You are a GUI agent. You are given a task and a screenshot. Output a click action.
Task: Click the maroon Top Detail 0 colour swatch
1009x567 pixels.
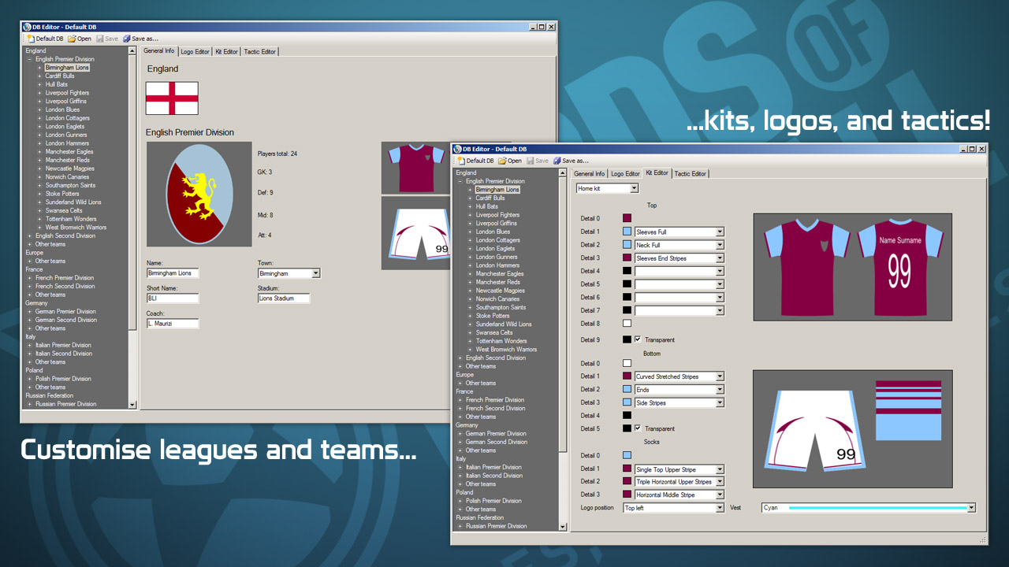pos(627,218)
